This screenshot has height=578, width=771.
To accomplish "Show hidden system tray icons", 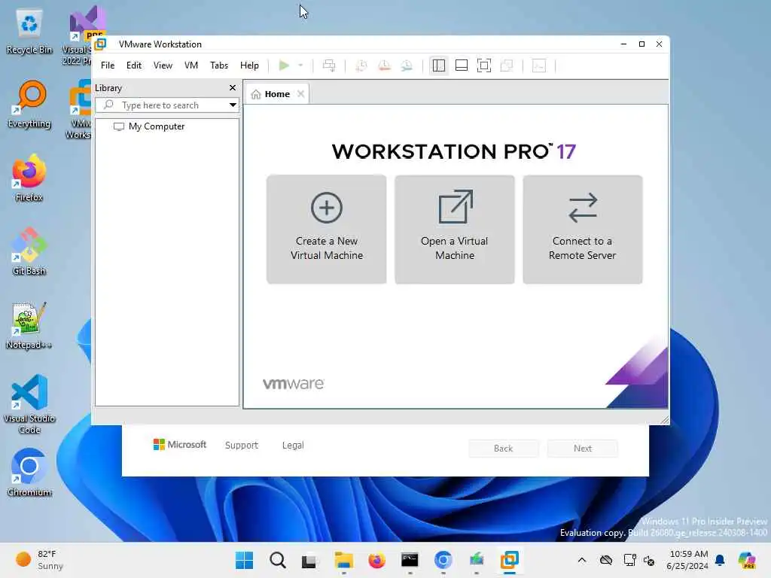I will point(582,560).
